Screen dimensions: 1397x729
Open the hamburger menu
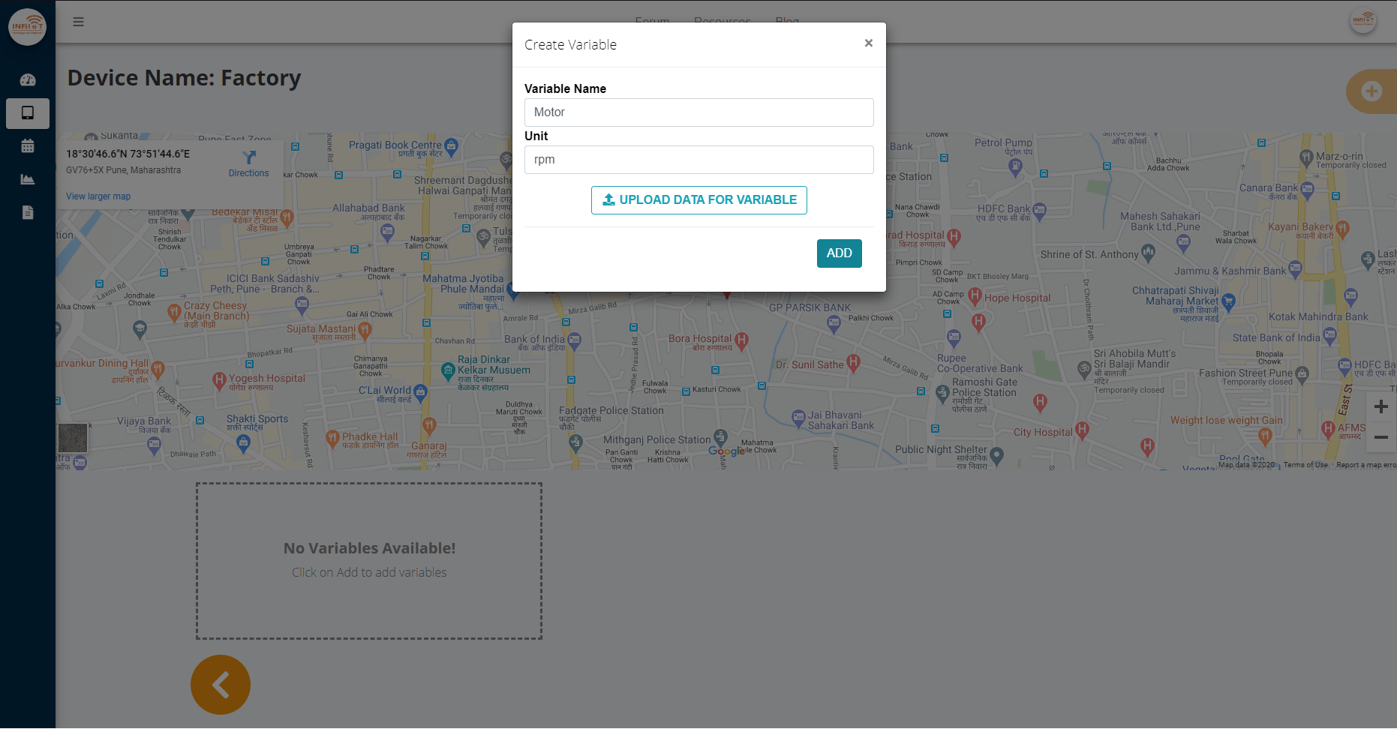(x=78, y=22)
